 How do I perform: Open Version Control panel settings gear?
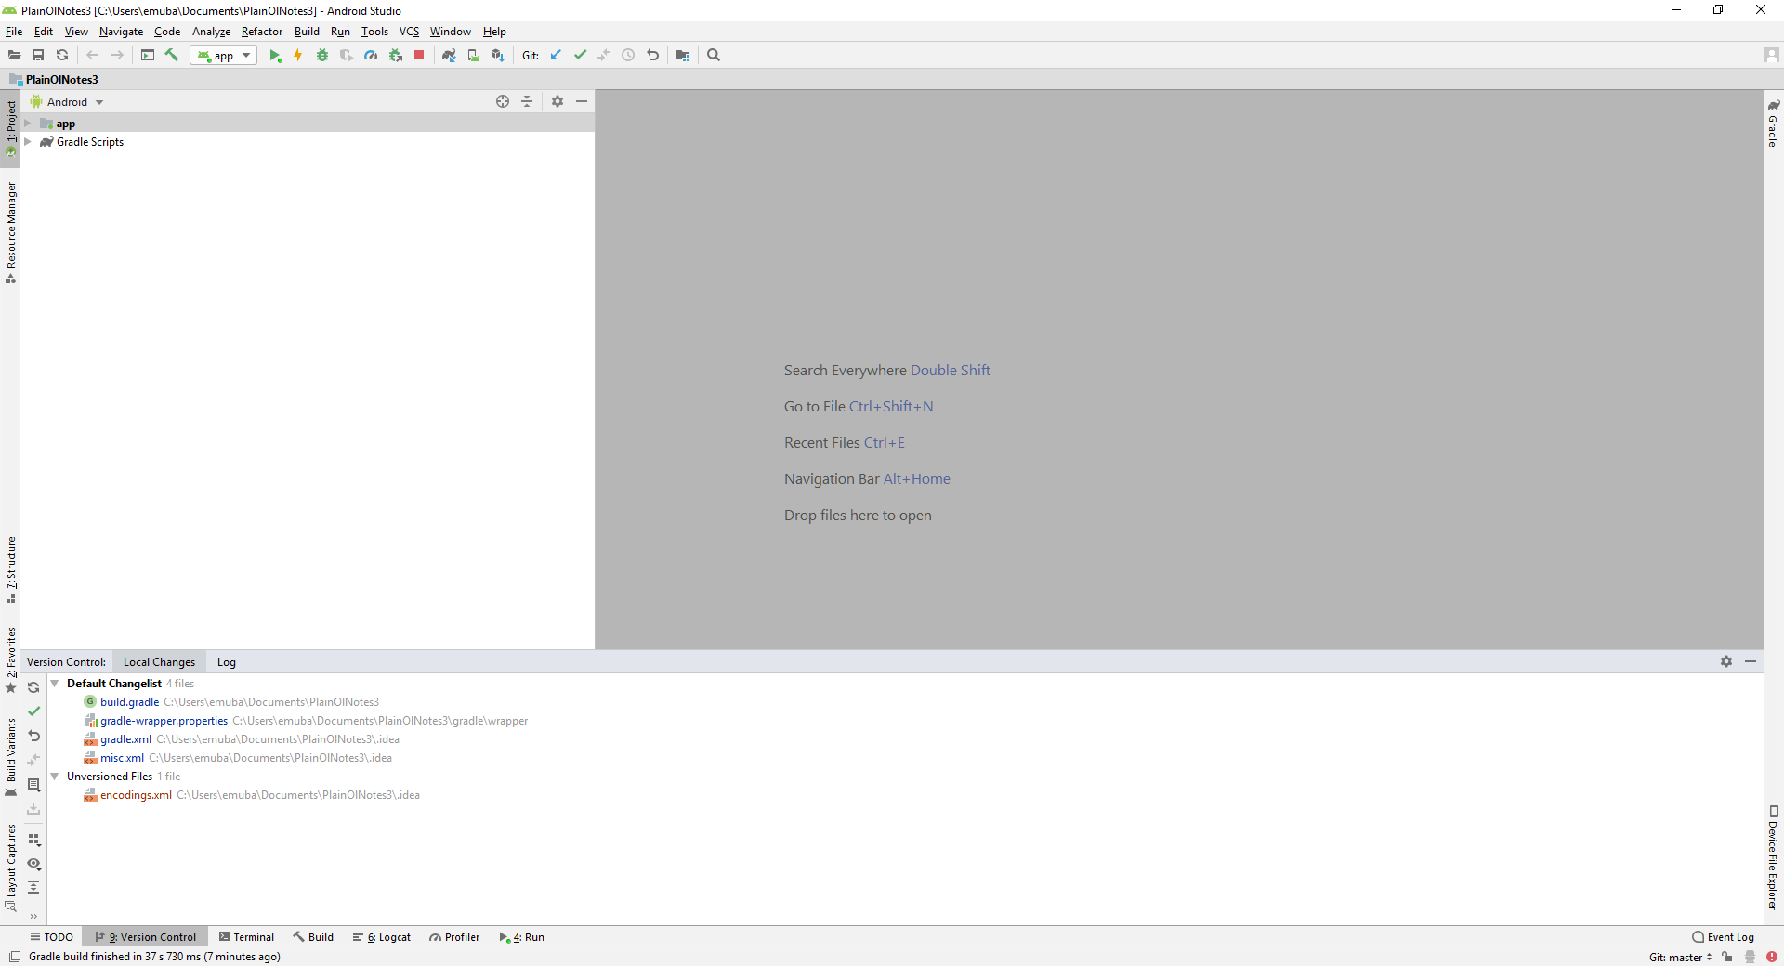coord(1726,661)
